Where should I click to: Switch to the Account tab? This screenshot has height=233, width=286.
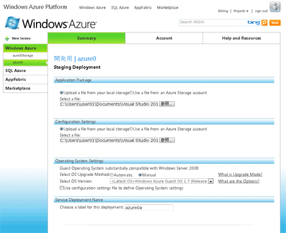[164, 38]
